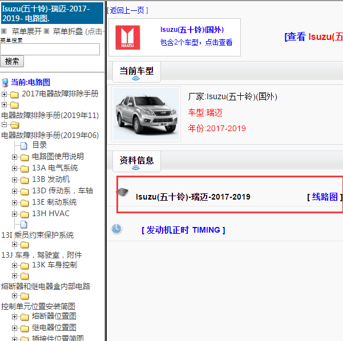This screenshot has width=343, height=341.
Task: Click the red Isuzu brand logo
Action: 128,38
